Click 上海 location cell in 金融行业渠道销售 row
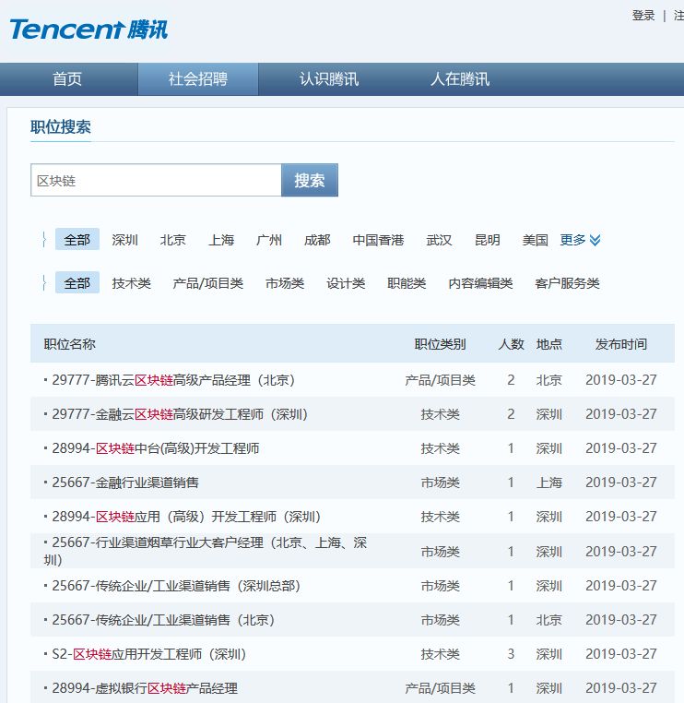Screen dimensions: 684x703 tap(549, 483)
